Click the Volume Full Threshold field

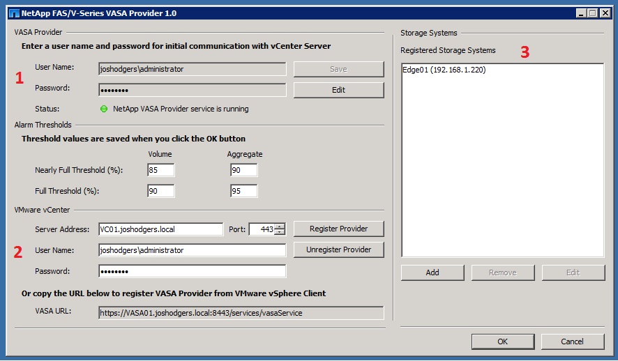(x=160, y=191)
